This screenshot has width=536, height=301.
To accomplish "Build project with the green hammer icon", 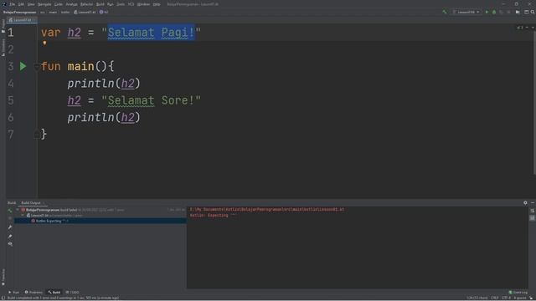I will point(445,12).
